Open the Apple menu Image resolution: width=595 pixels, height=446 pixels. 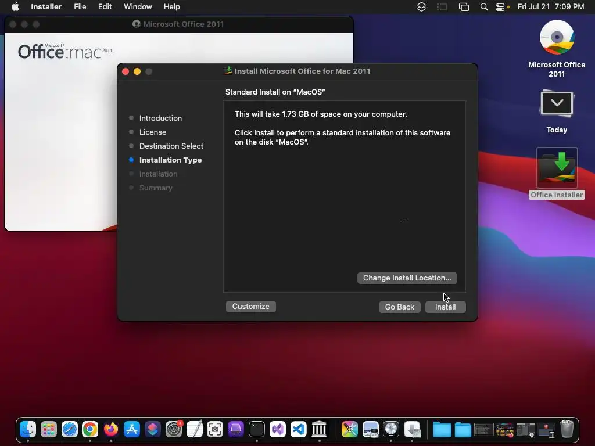coord(15,7)
